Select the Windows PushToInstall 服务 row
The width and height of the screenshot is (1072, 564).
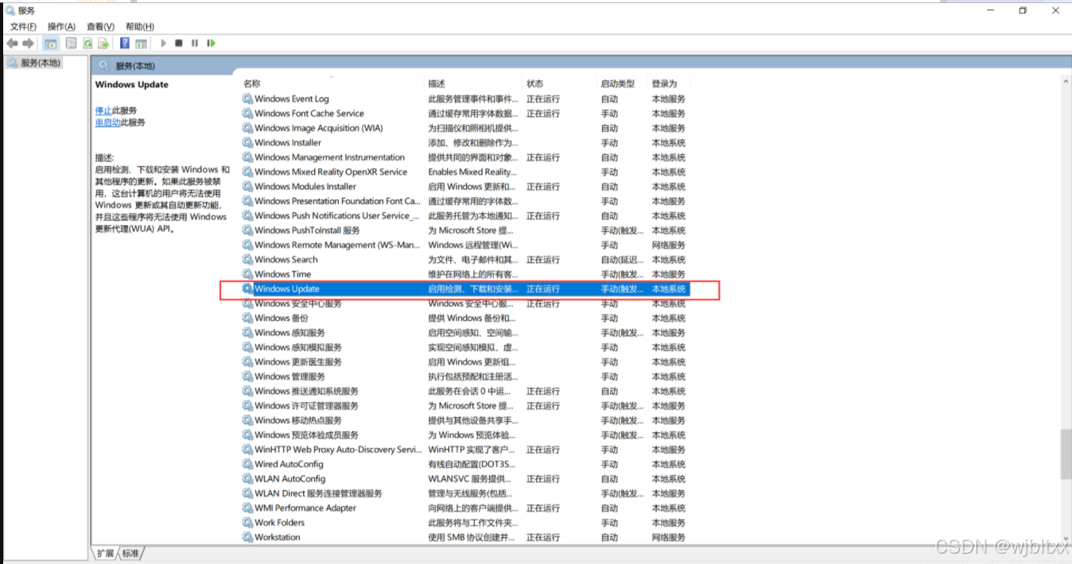(465, 230)
